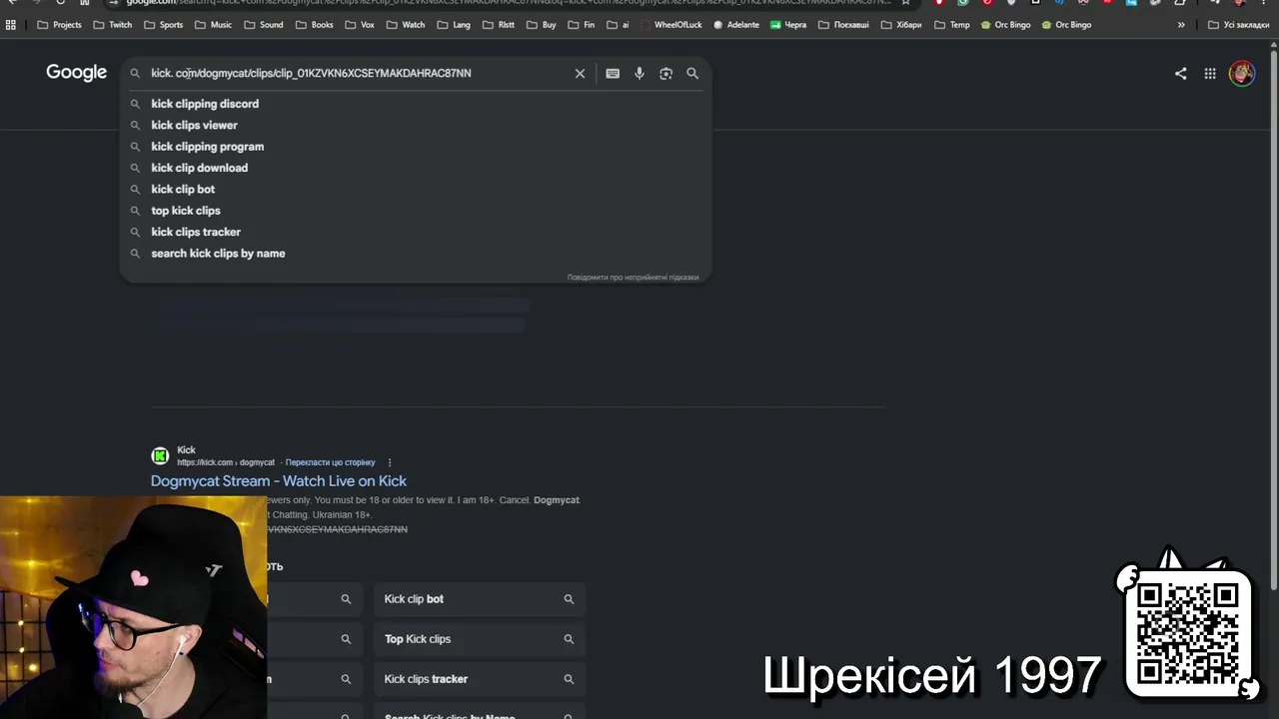The image size is (1279, 719).
Task: Open the tab groups grid icon in the bookmarks bar
Action: pyautogui.click(x=11, y=25)
